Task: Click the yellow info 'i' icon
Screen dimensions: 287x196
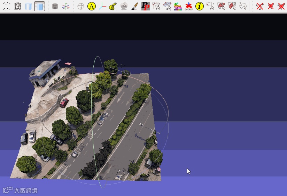Action: tap(200, 6)
